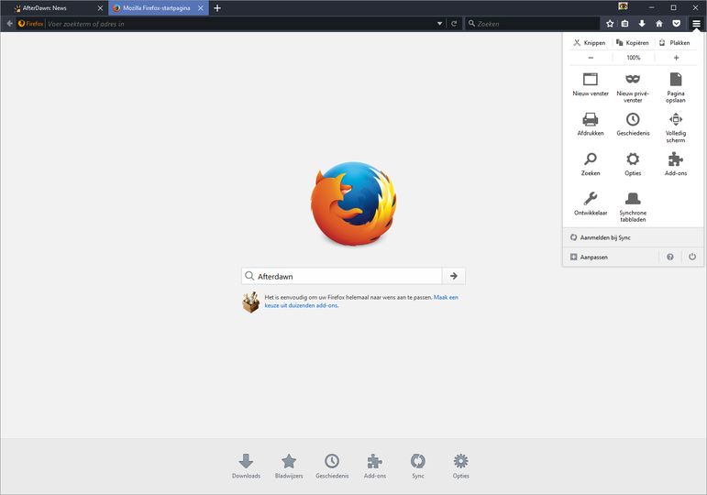Submit search with the arrow button
The image size is (707, 495).
coord(454,276)
